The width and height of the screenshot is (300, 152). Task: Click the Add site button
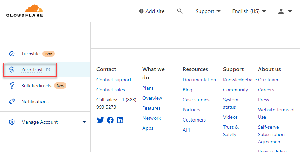pos(151,11)
